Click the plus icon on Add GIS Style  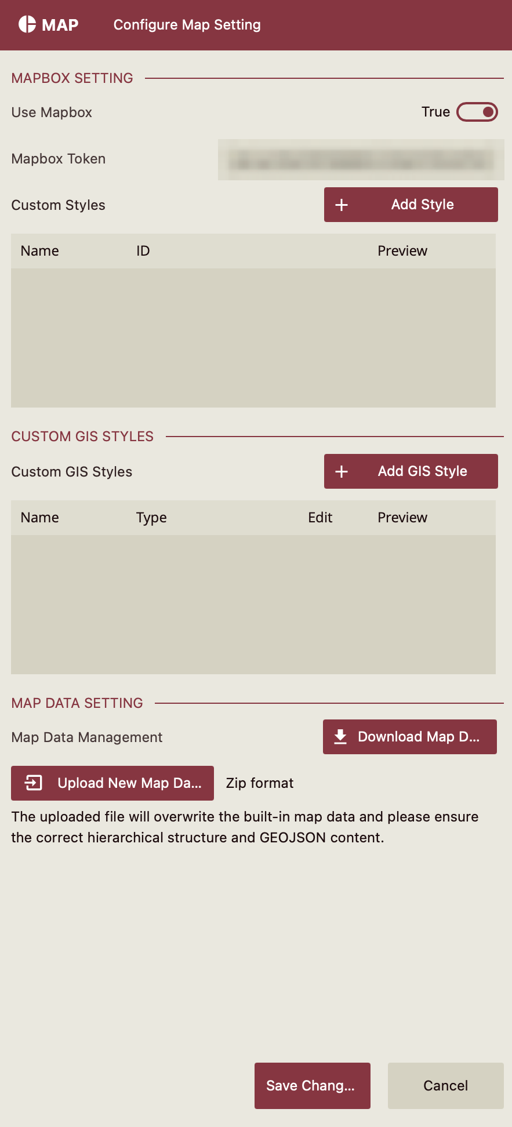(342, 471)
